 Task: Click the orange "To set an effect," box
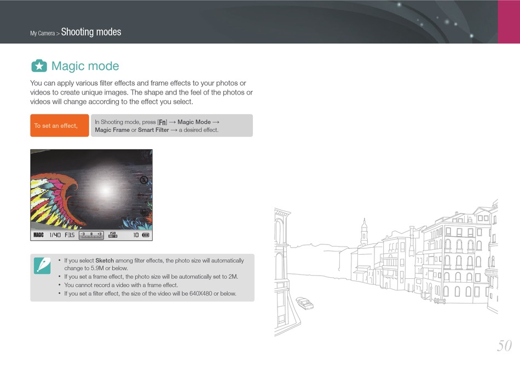60,126
